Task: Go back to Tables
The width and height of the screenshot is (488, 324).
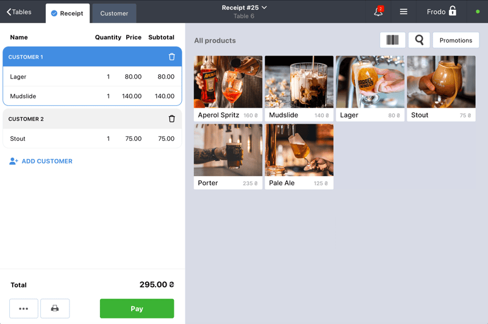Action: pos(20,12)
